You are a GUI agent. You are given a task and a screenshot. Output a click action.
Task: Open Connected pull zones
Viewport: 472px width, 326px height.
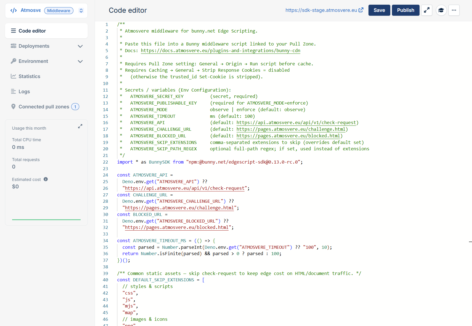(x=46, y=107)
